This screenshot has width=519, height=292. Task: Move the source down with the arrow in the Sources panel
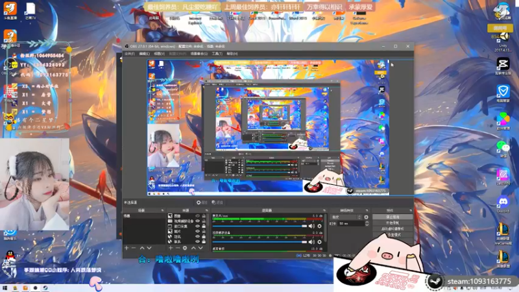pos(200,248)
